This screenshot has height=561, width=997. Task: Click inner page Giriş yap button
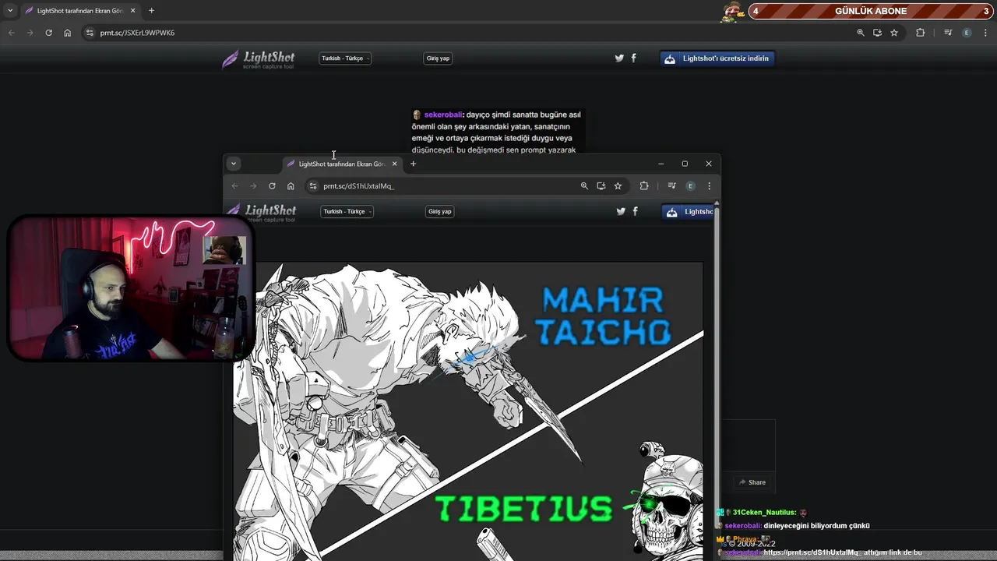[x=439, y=211]
